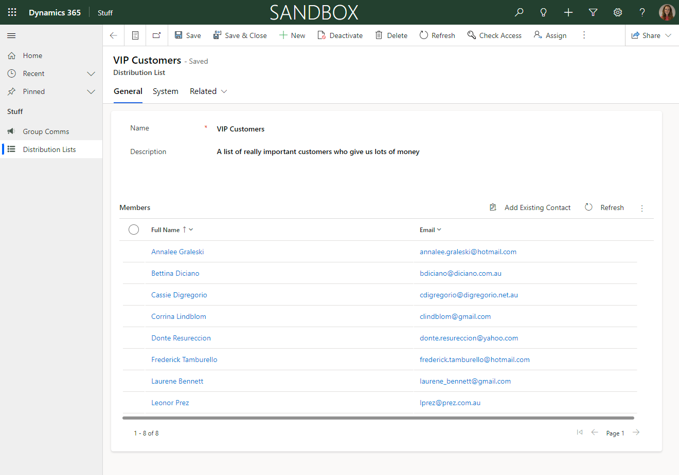Click the lightbulb suggestions icon
This screenshot has height=475, width=679.
coord(543,12)
